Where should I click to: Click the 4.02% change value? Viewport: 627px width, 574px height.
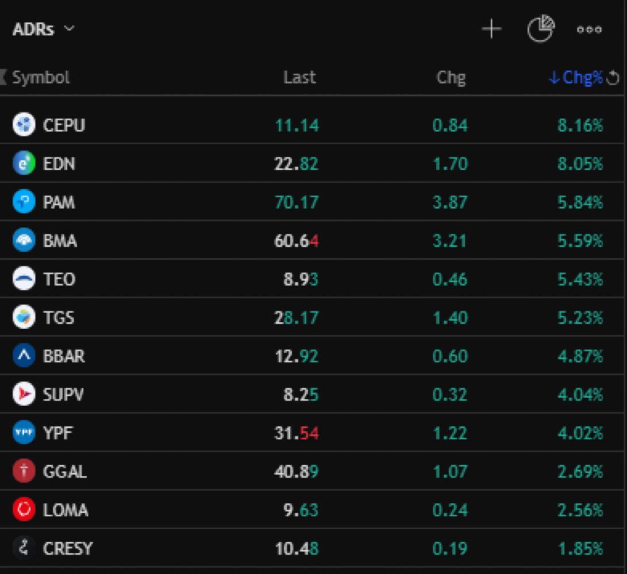[580, 433]
